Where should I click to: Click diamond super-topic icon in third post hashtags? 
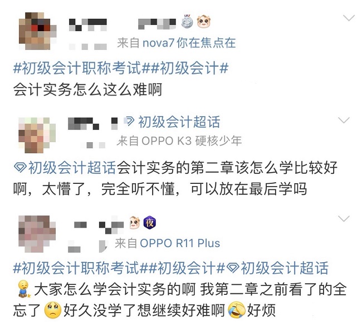(233, 268)
